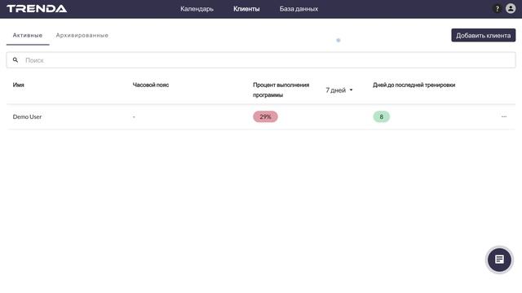Open the Demo User client
The image size is (522, 293).
coord(27,116)
